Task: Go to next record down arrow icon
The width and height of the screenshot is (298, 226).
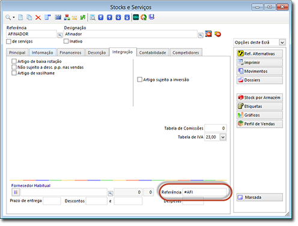Action: (118, 17)
